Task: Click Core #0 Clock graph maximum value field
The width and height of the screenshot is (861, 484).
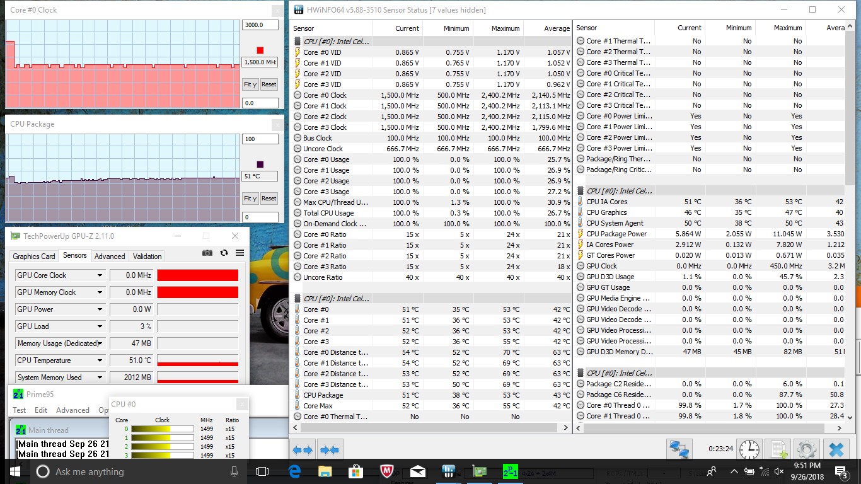Action: click(x=260, y=25)
